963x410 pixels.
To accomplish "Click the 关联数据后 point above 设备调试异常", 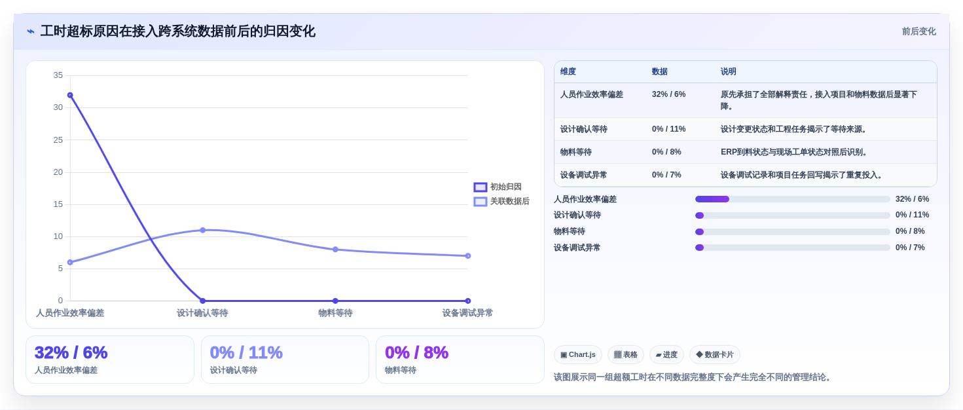I will pyautogui.click(x=468, y=256).
